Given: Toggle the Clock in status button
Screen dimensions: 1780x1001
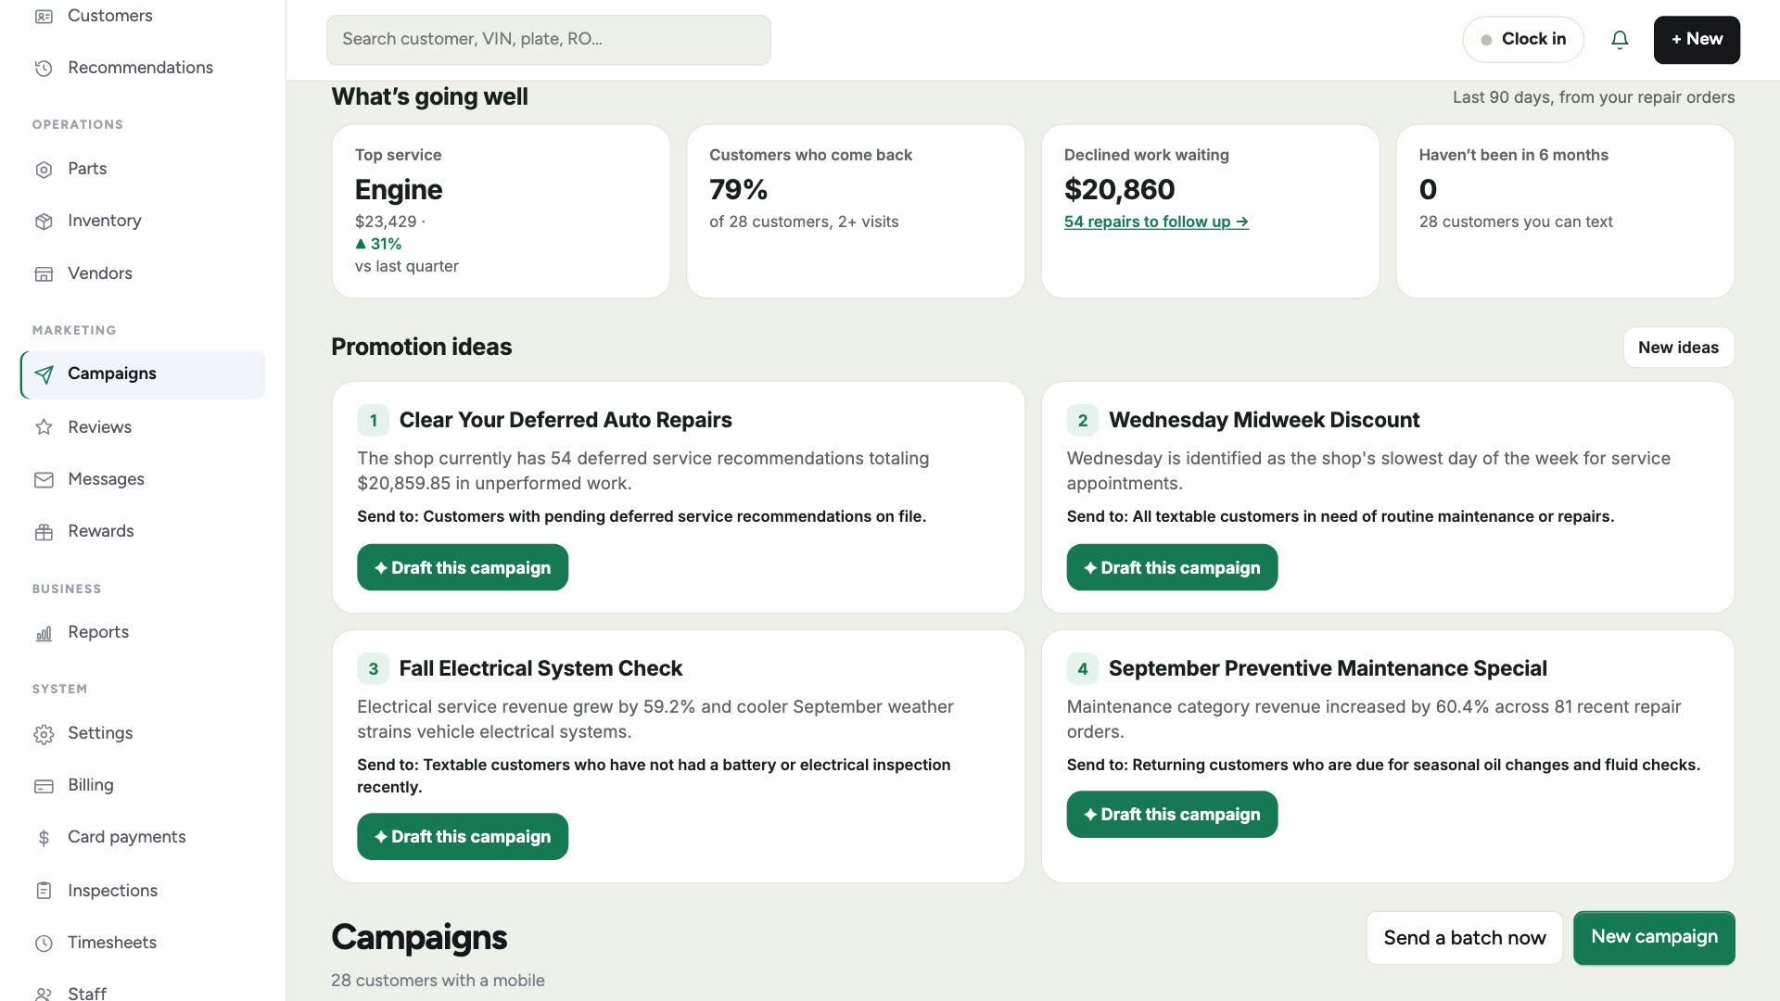Looking at the screenshot, I should pos(1523,40).
